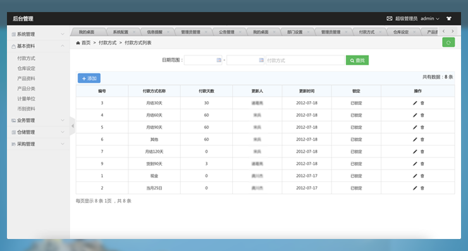The image size is (468, 251).
Task: Expand the 仓储管理 sidebar menu
Action: [x=38, y=132]
